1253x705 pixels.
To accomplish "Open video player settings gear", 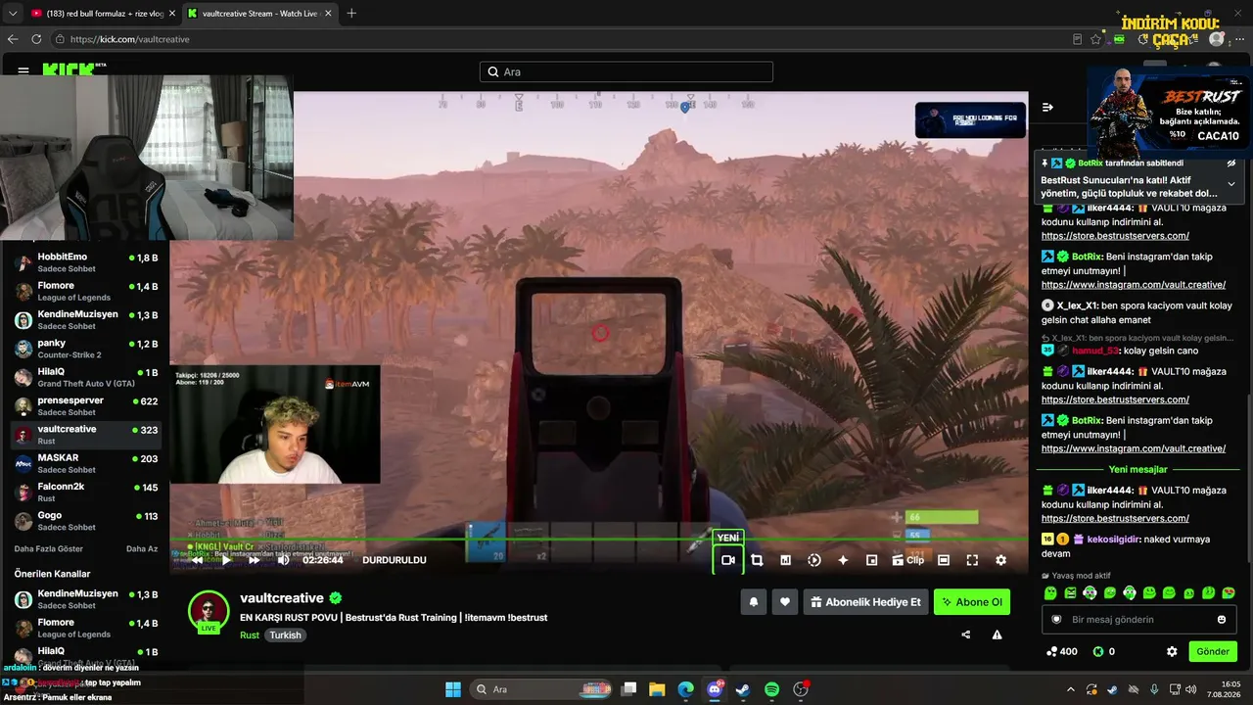I will [1000, 560].
